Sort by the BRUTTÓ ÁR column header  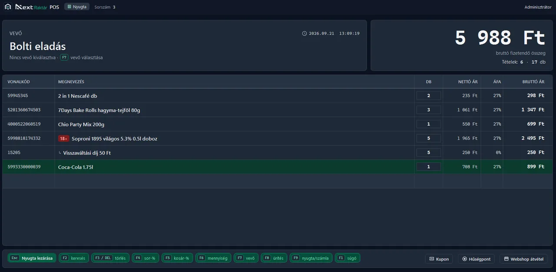[x=534, y=82]
